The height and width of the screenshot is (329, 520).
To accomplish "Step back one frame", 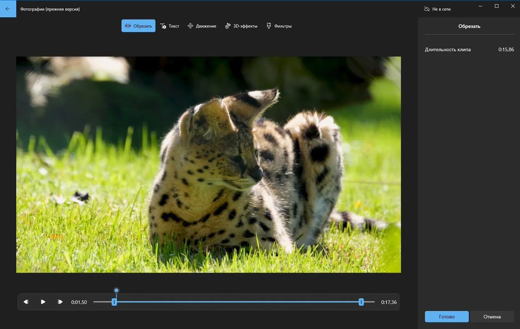I will pos(26,302).
